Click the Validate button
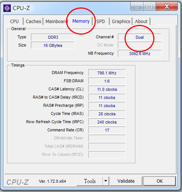This screenshot has height=192, width=182. point(126,181)
